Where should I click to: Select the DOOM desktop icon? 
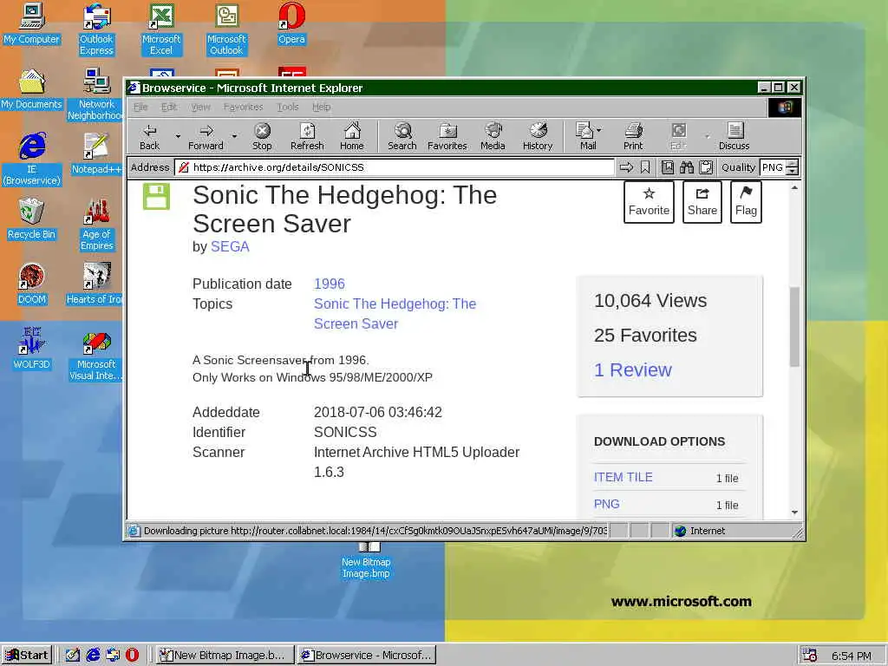tap(31, 284)
